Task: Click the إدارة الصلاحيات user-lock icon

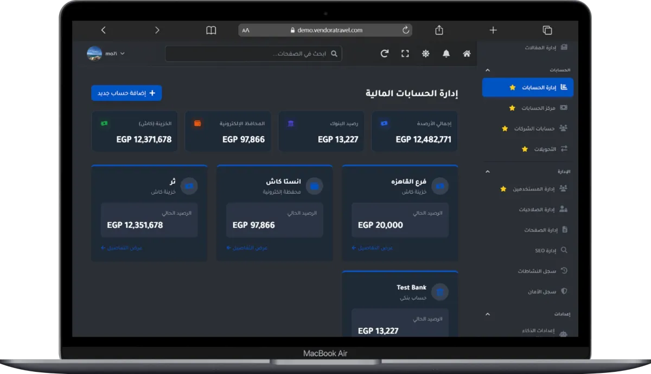Action: (x=563, y=209)
